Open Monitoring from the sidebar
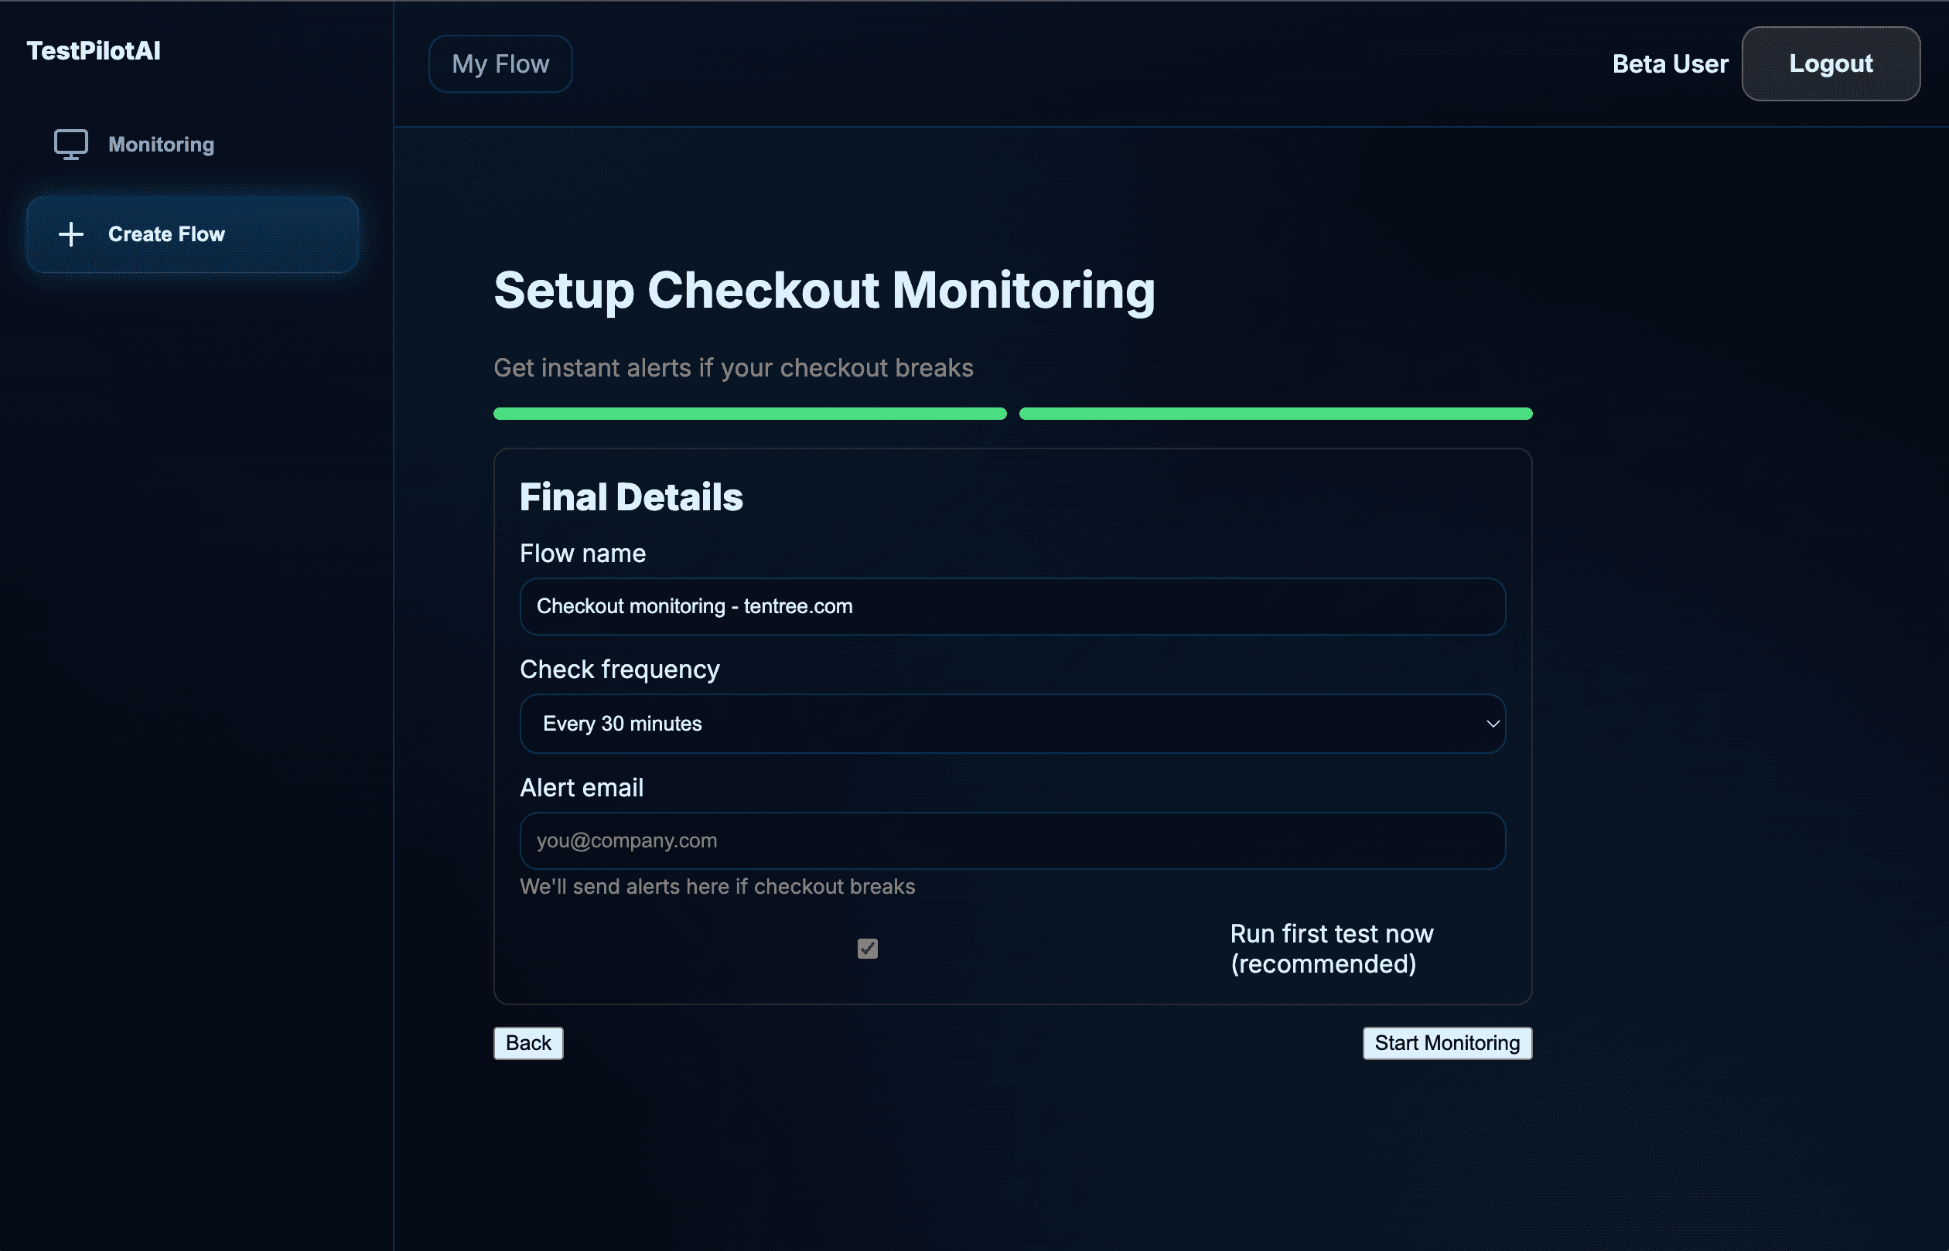This screenshot has width=1949, height=1251. 160,144
